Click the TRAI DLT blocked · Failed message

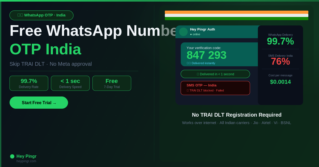[205, 90]
